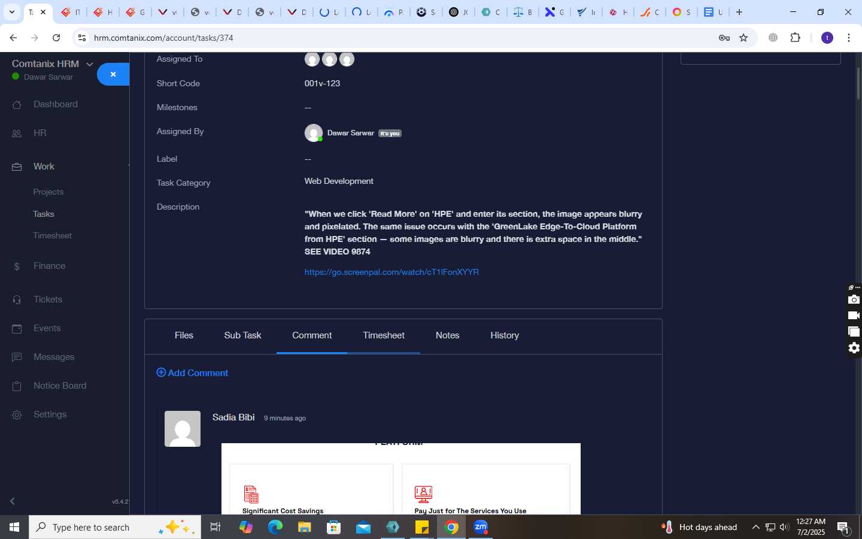Close the sidebar with blue X button
Screen dimensions: 862x539
pyautogui.click(x=113, y=74)
